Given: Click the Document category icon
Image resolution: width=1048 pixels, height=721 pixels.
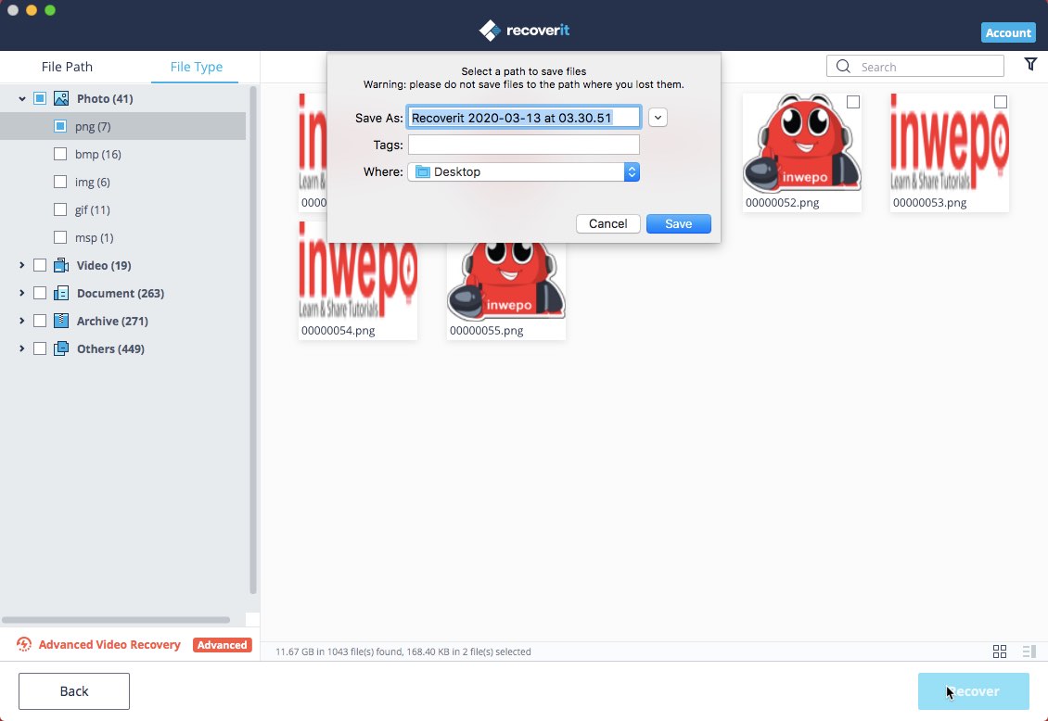Looking at the screenshot, I should (x=61, y=293).
